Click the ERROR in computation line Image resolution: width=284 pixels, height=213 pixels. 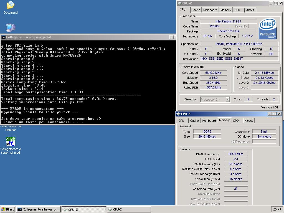click(x=32, y=109)
